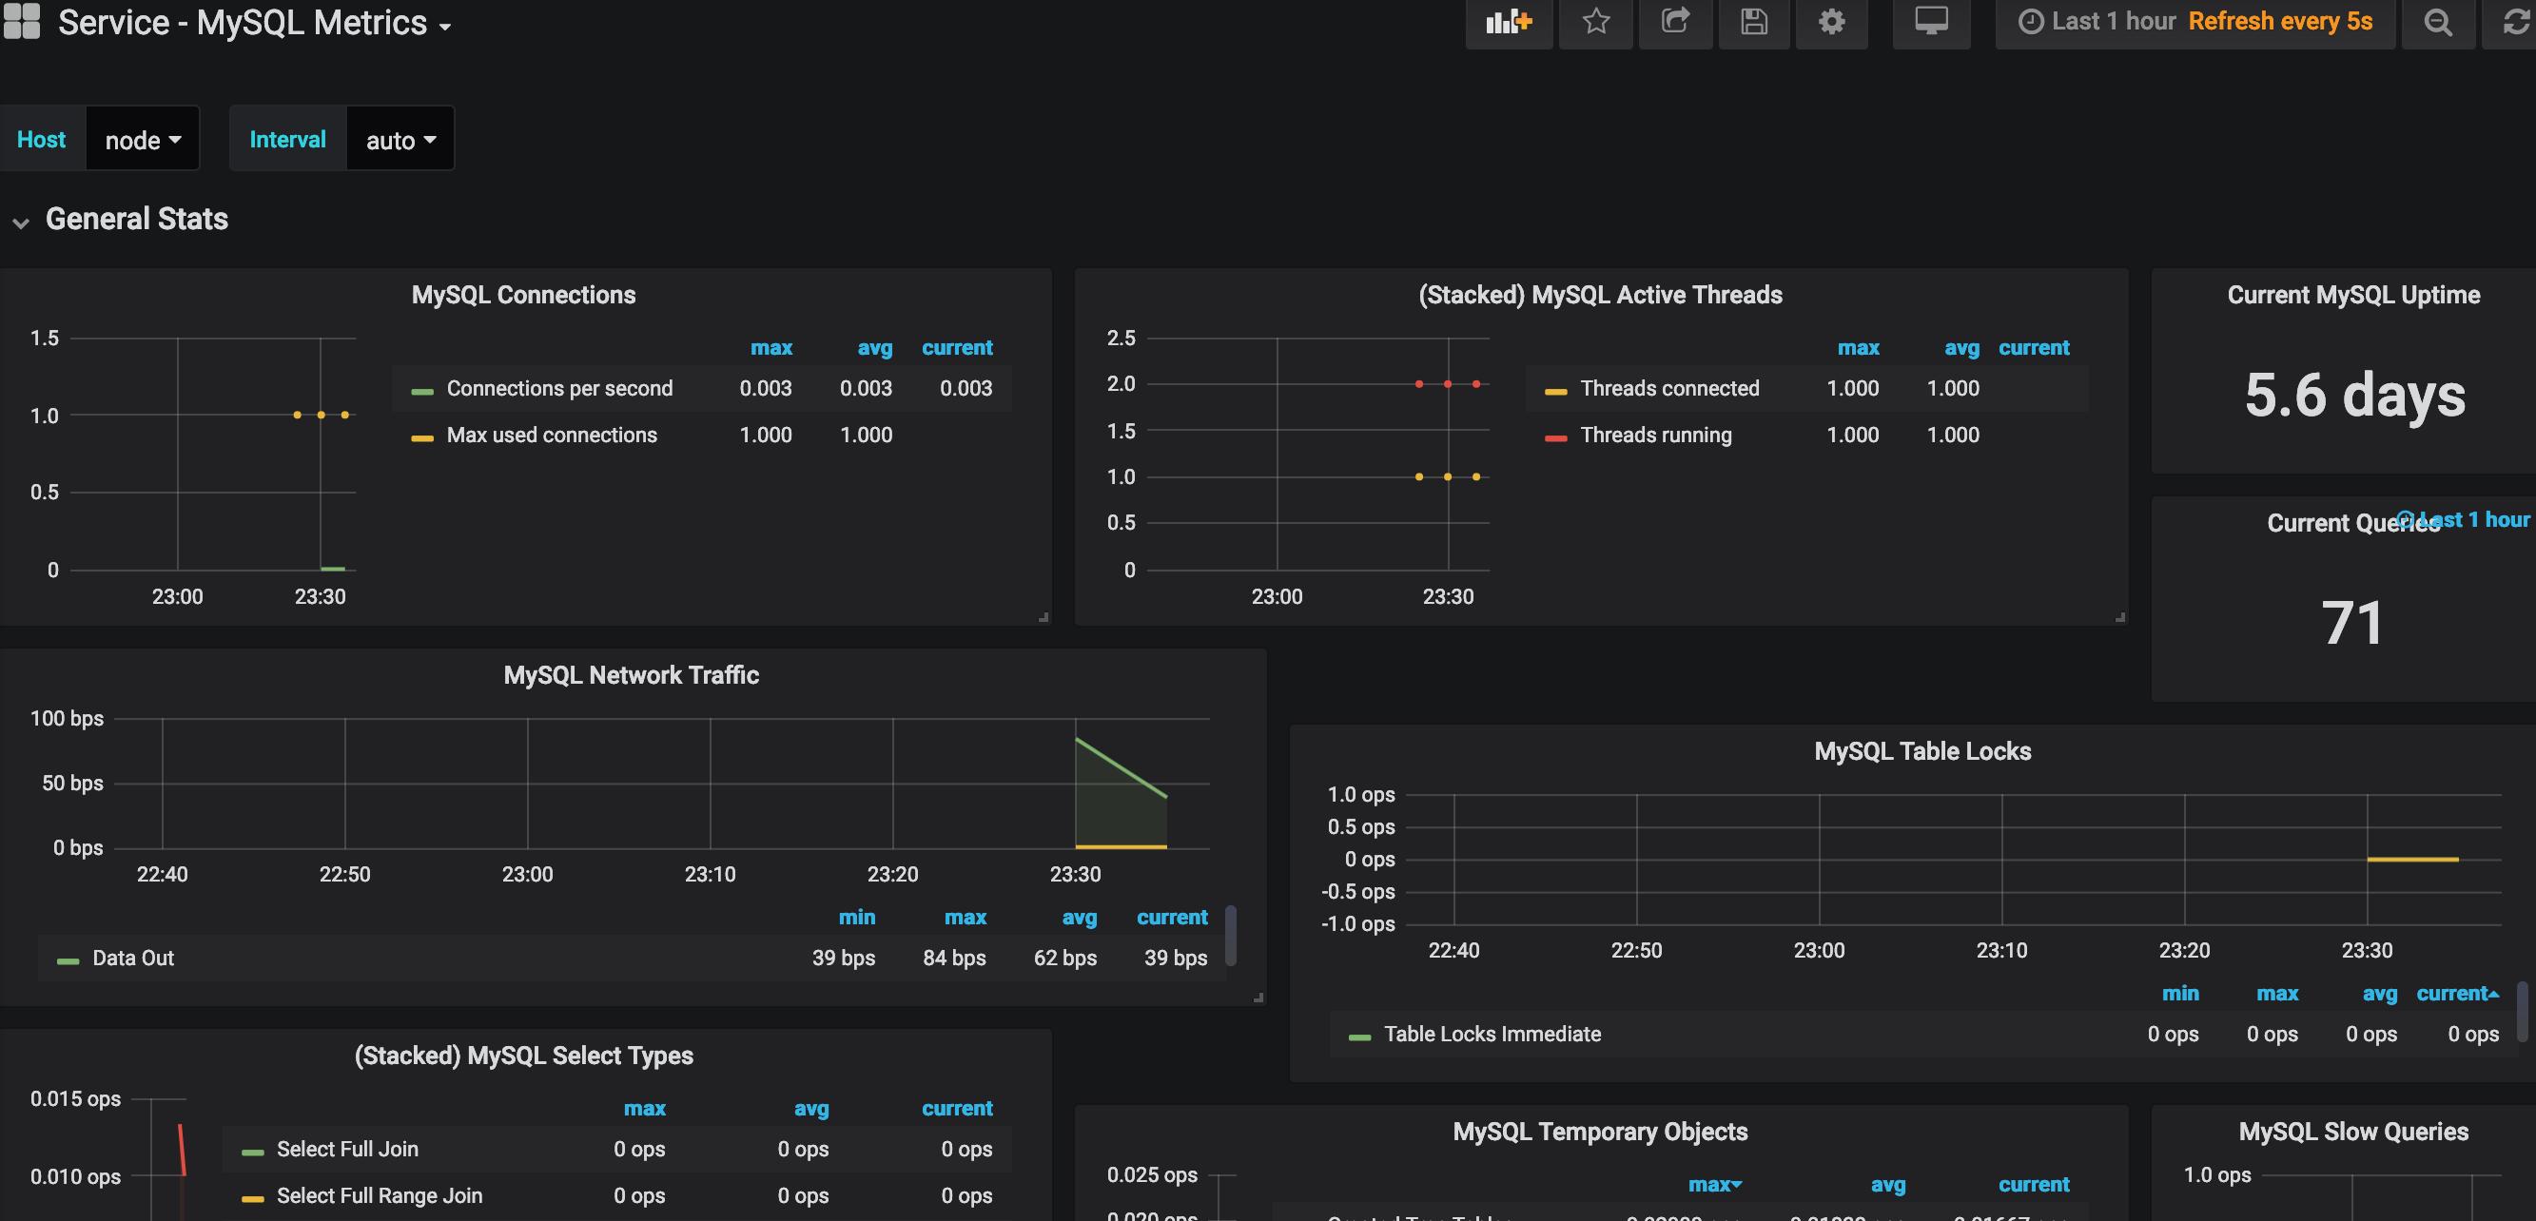Open the MySQL Connections panel title menu
Viewport: 2536px width, 1221px height.
[523, 295]
